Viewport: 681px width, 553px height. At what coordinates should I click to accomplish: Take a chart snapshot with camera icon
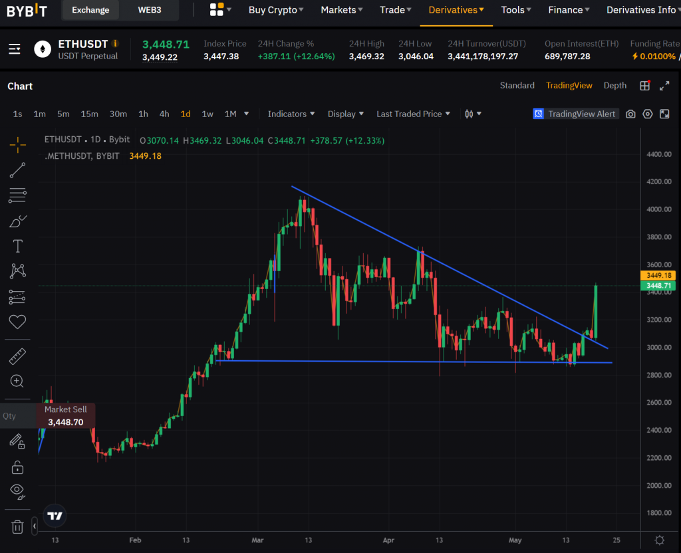[630, 114]
